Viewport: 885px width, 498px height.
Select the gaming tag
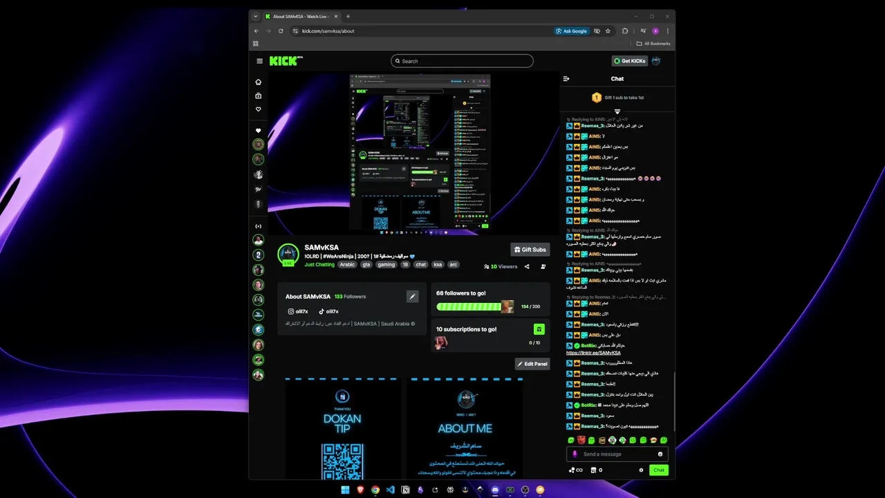pyautogui.click(x=386, y=264)
